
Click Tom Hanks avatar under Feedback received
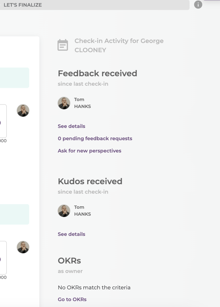tap(64, 103)
